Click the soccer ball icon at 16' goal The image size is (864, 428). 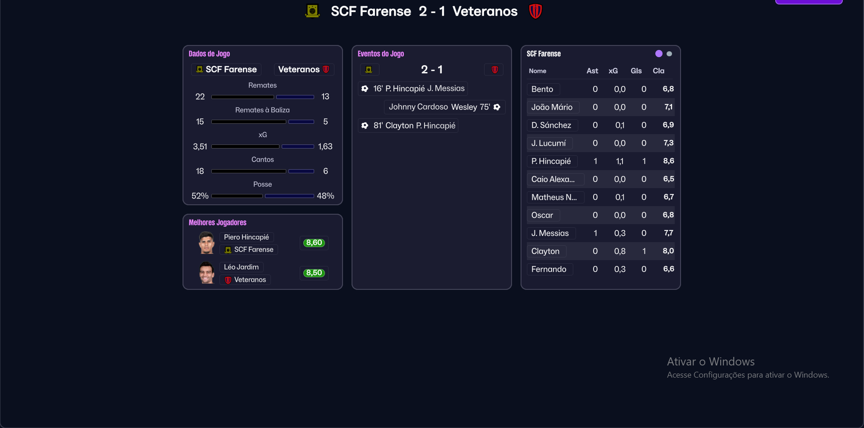tap(365, 89)
